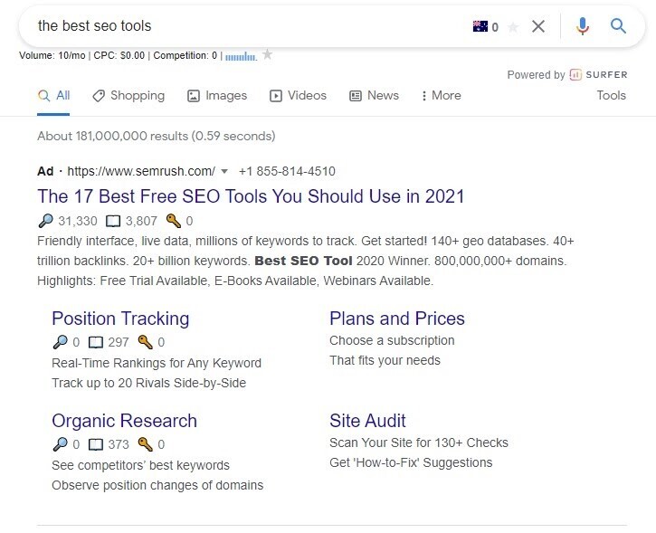
Task: Click the traffic magnifier icon next to 31,330
Action: point(45,221)
